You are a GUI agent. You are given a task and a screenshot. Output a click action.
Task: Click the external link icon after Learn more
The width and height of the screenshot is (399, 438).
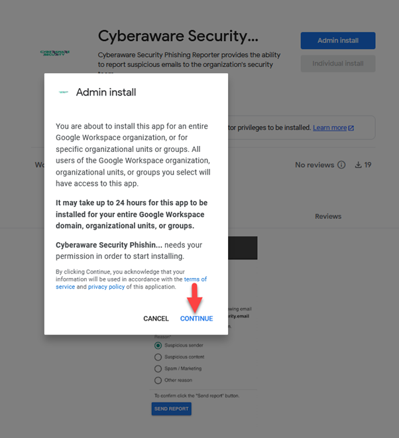tap(351, 128)
